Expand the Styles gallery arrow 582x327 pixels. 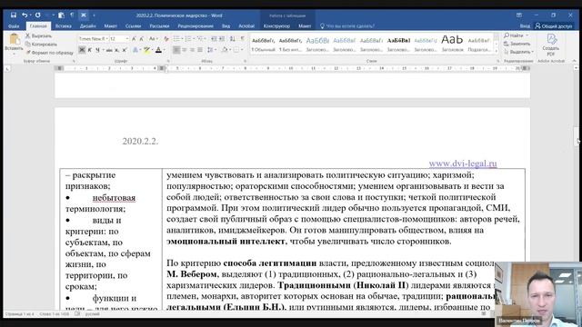point(497,51)
